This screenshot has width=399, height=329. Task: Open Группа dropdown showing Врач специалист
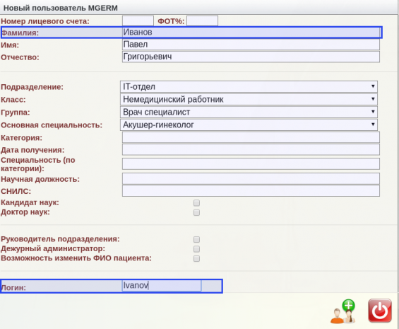point(249,112)
